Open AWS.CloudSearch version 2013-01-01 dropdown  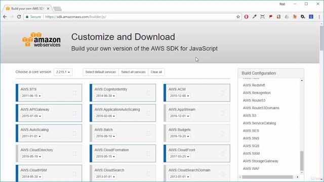105,177
